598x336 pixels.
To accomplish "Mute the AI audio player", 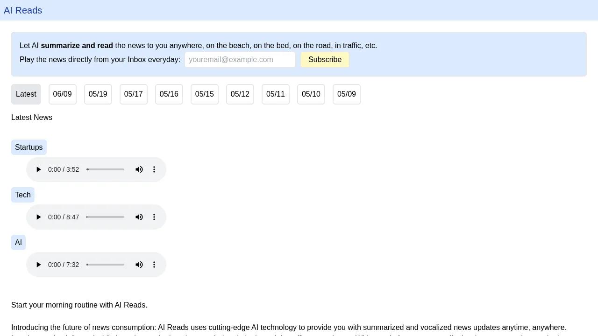I will (x=139, y=265).
